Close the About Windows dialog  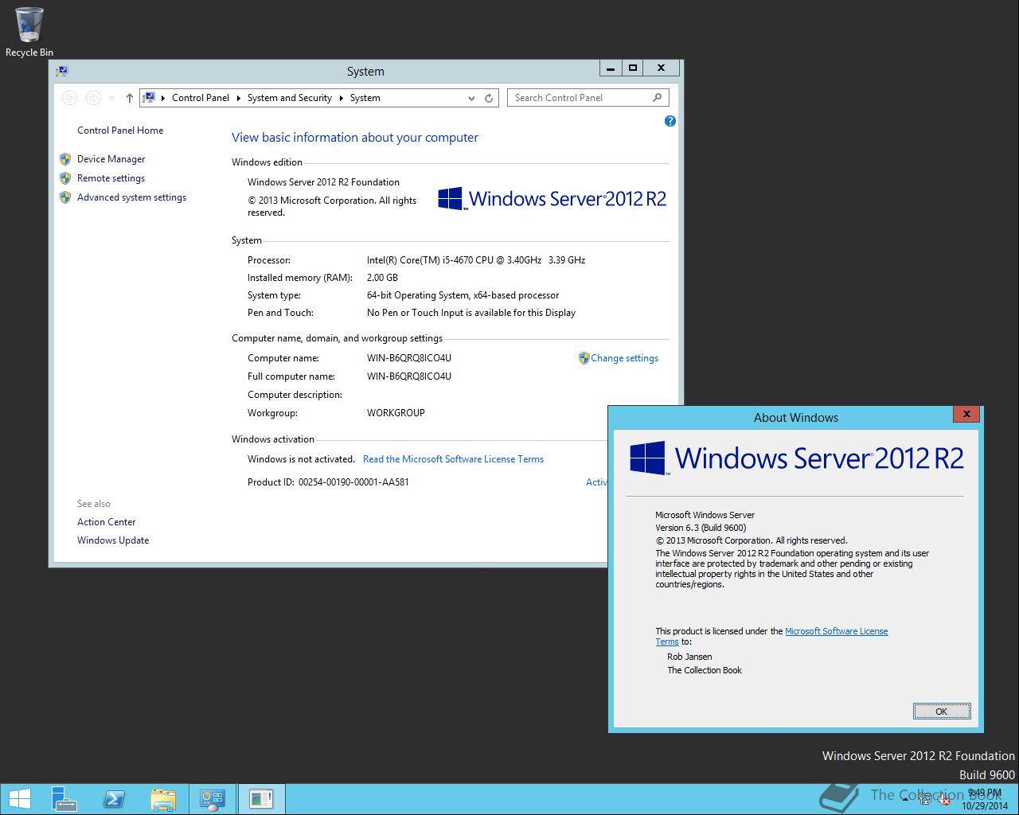coord(966,414)
